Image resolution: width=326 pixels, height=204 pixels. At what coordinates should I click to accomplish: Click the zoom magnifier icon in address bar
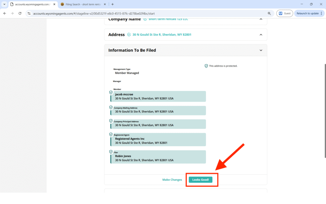pos(269,13)
